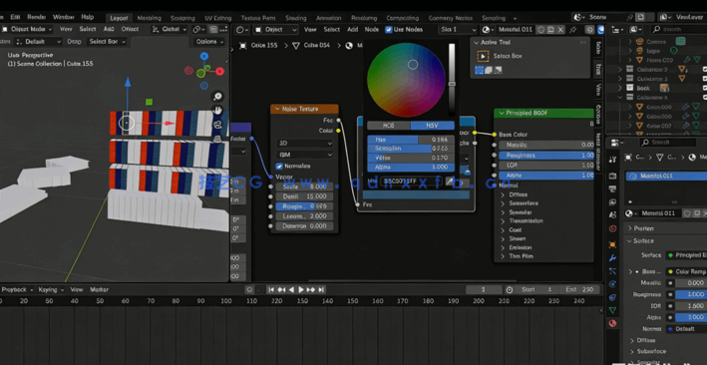Open the Keying popover in the timeline
707x365 pixels.
(50, 289)
